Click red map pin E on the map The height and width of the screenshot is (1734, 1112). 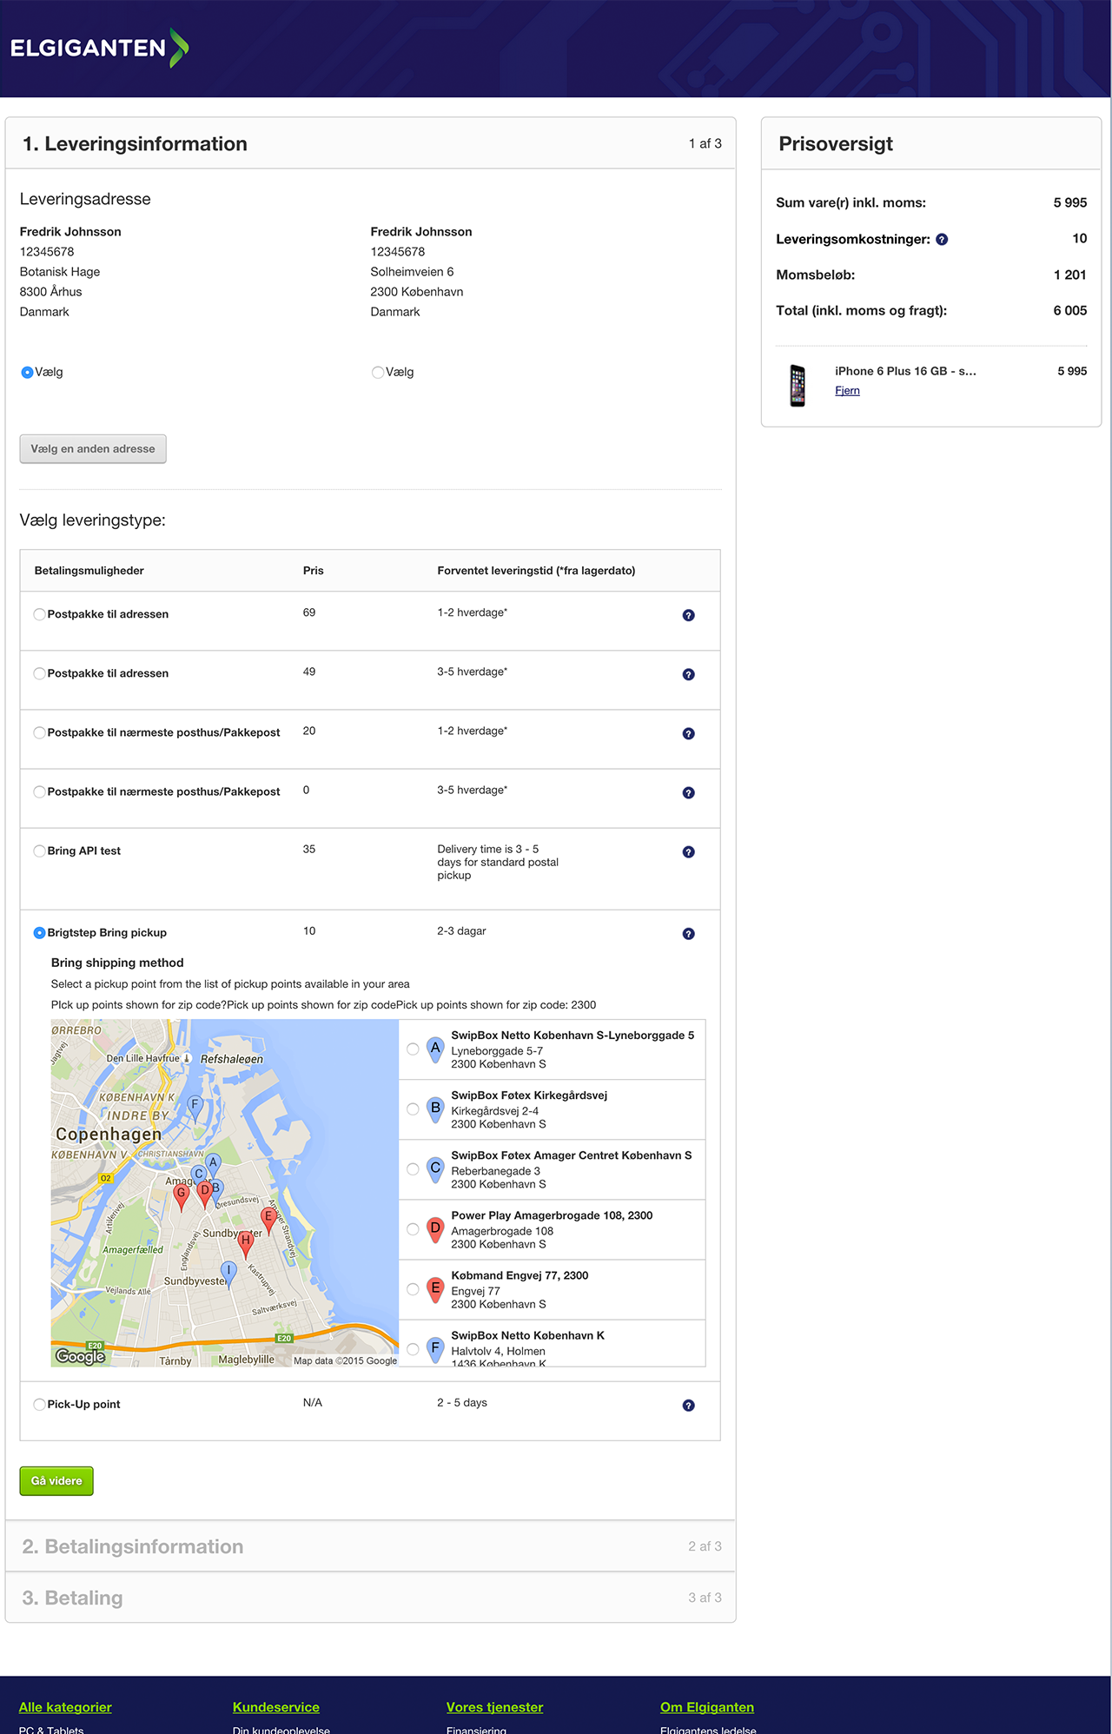tap(268, 1220)
